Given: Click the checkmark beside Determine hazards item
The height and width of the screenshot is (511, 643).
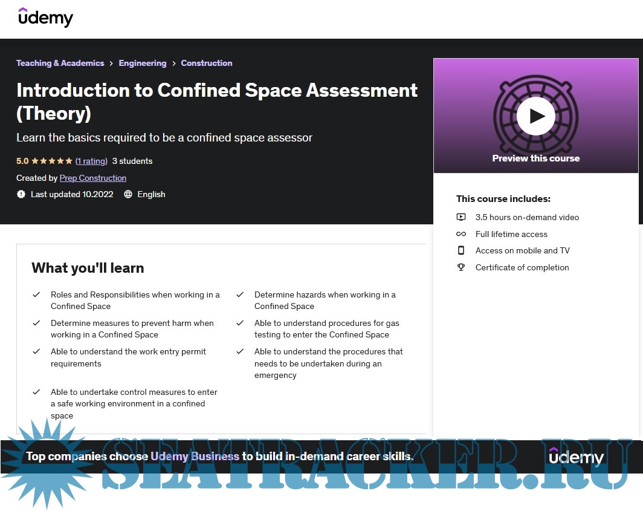Looking at the screenshot, I should pos(240,295).
